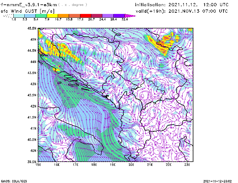Click the grey '( . x . degree )' text
This screenshot has width=238, height=183.
point(73,5)
